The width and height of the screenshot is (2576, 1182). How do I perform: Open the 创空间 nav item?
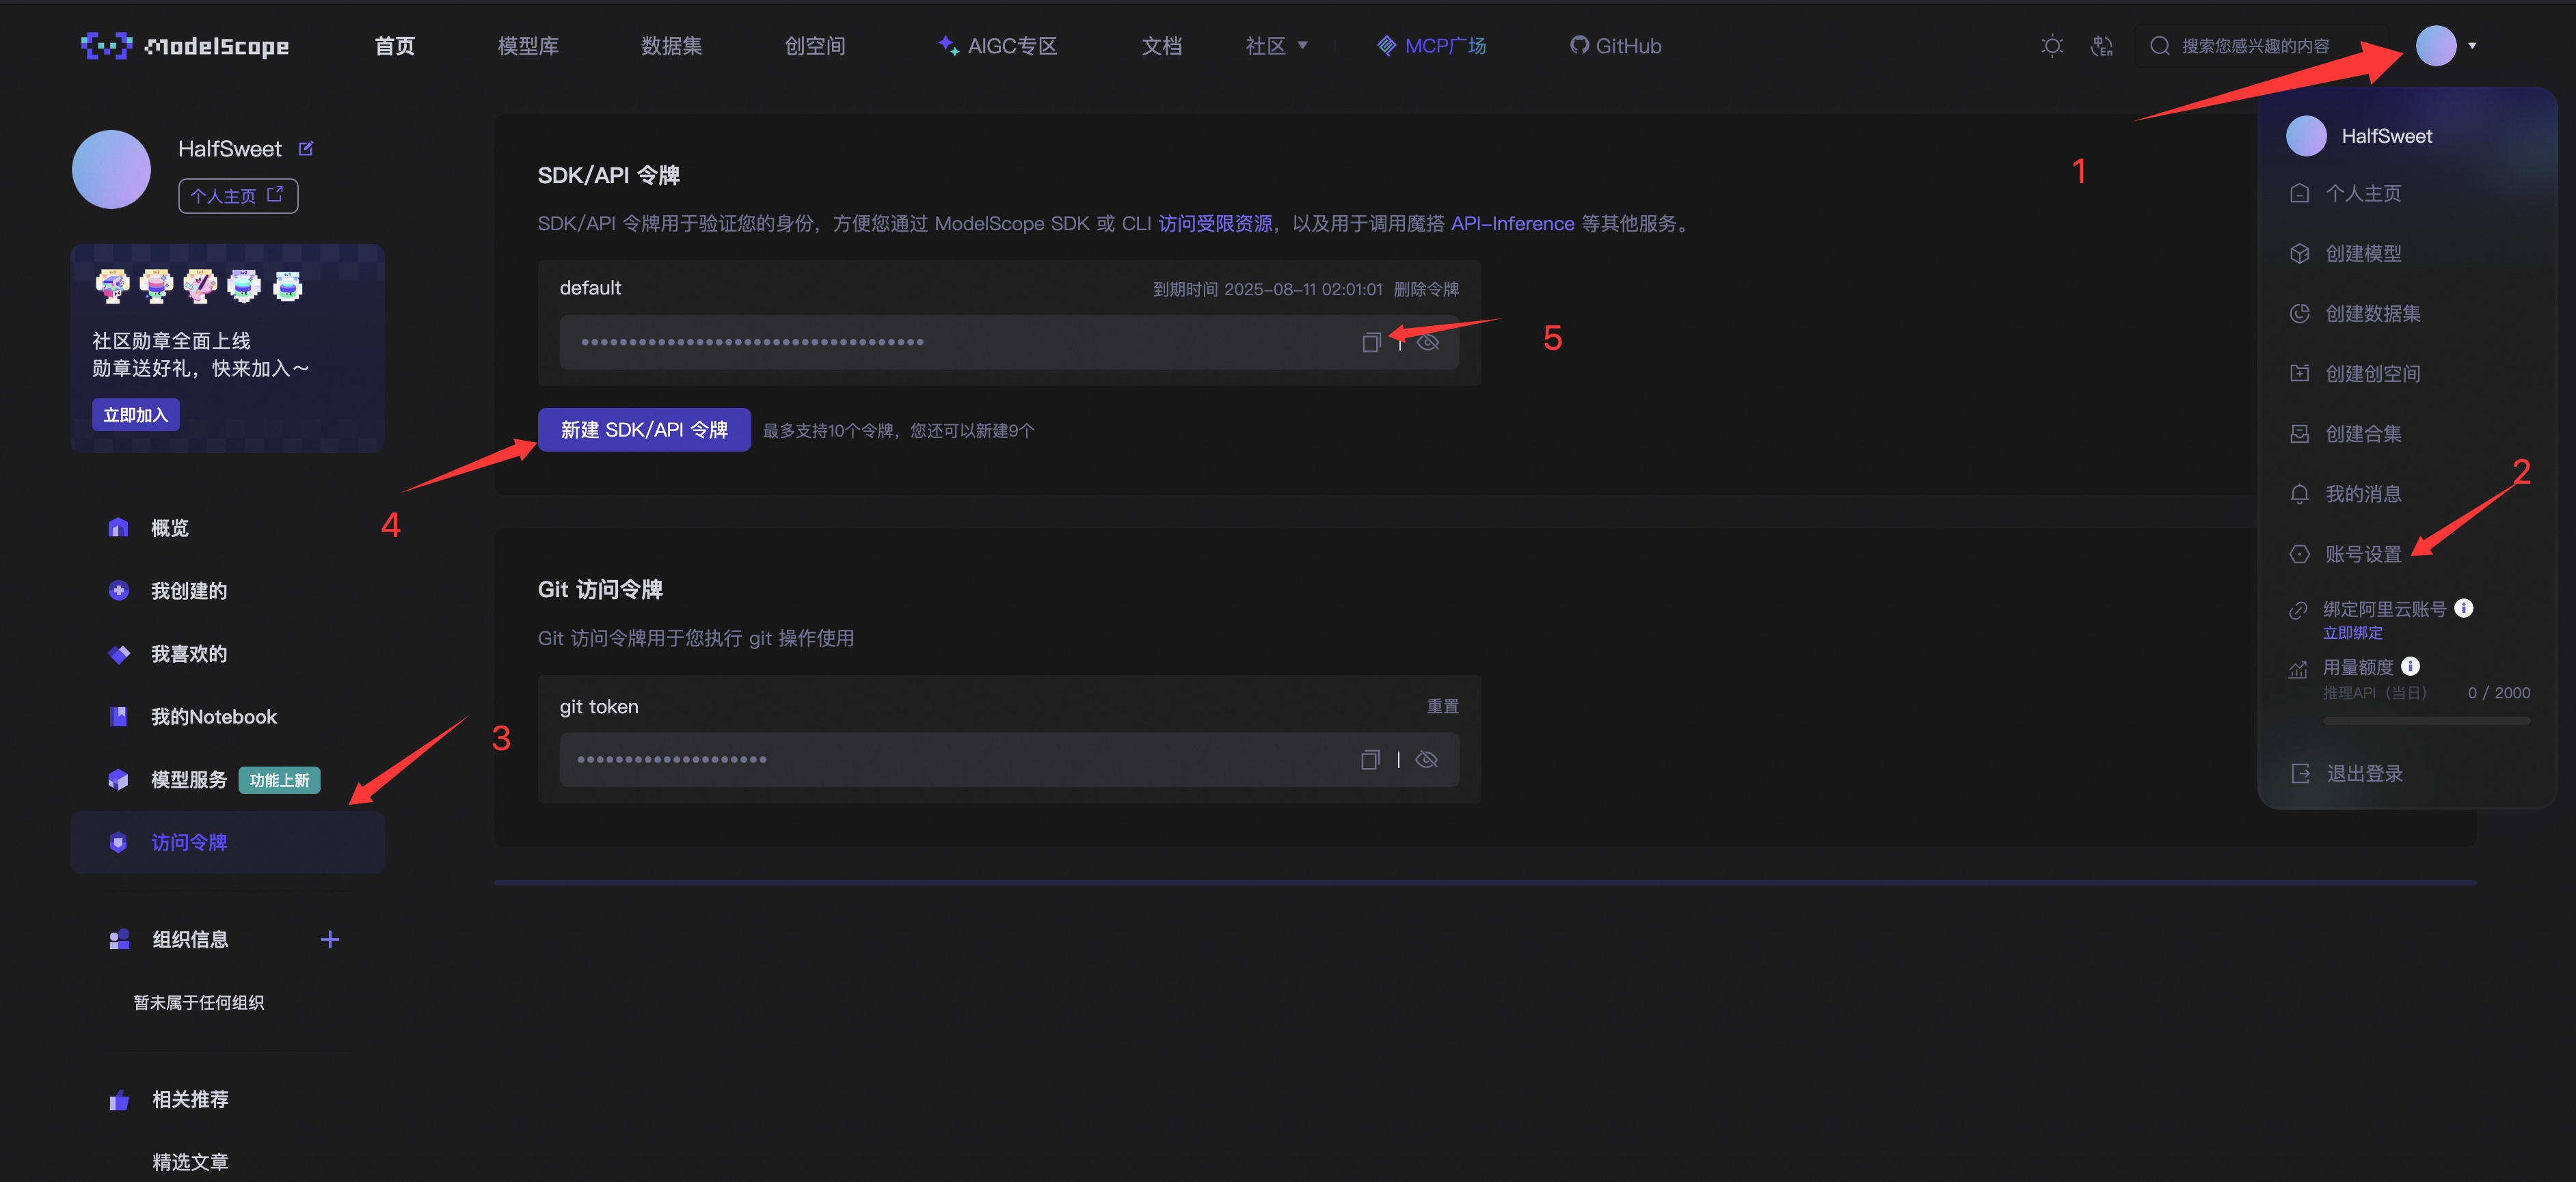815,46
